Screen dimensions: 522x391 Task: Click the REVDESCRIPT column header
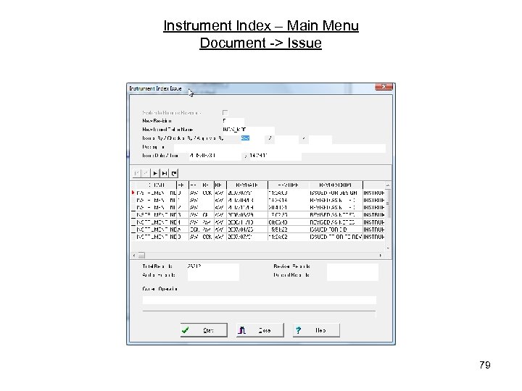click(336, 185)
